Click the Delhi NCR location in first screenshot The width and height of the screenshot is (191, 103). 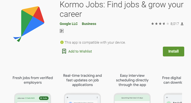tap(30, 98)
